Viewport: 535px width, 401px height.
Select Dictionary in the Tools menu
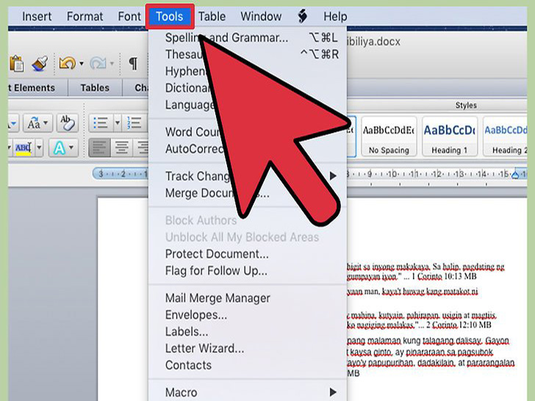point(248,87)
